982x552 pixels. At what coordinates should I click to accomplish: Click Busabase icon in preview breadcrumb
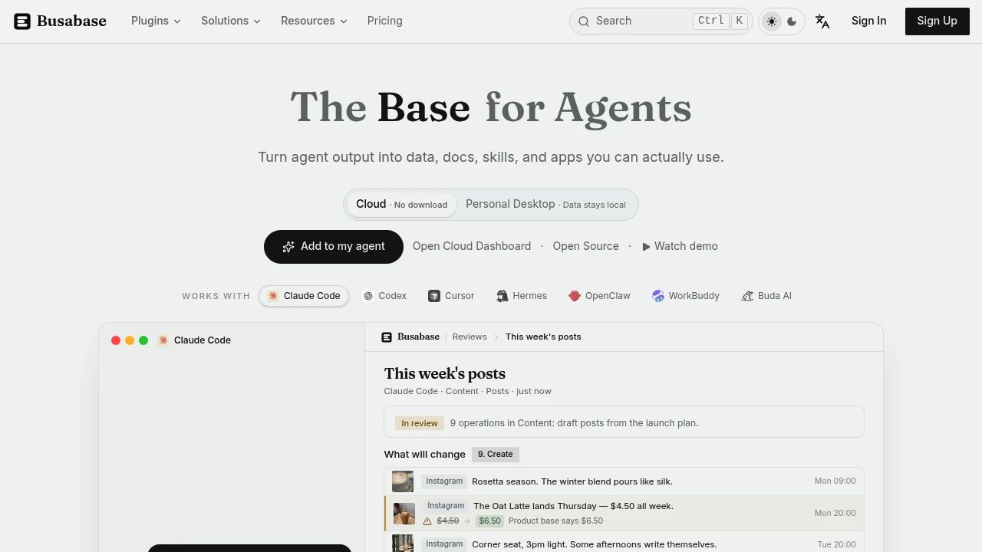[x=387, y=337]
